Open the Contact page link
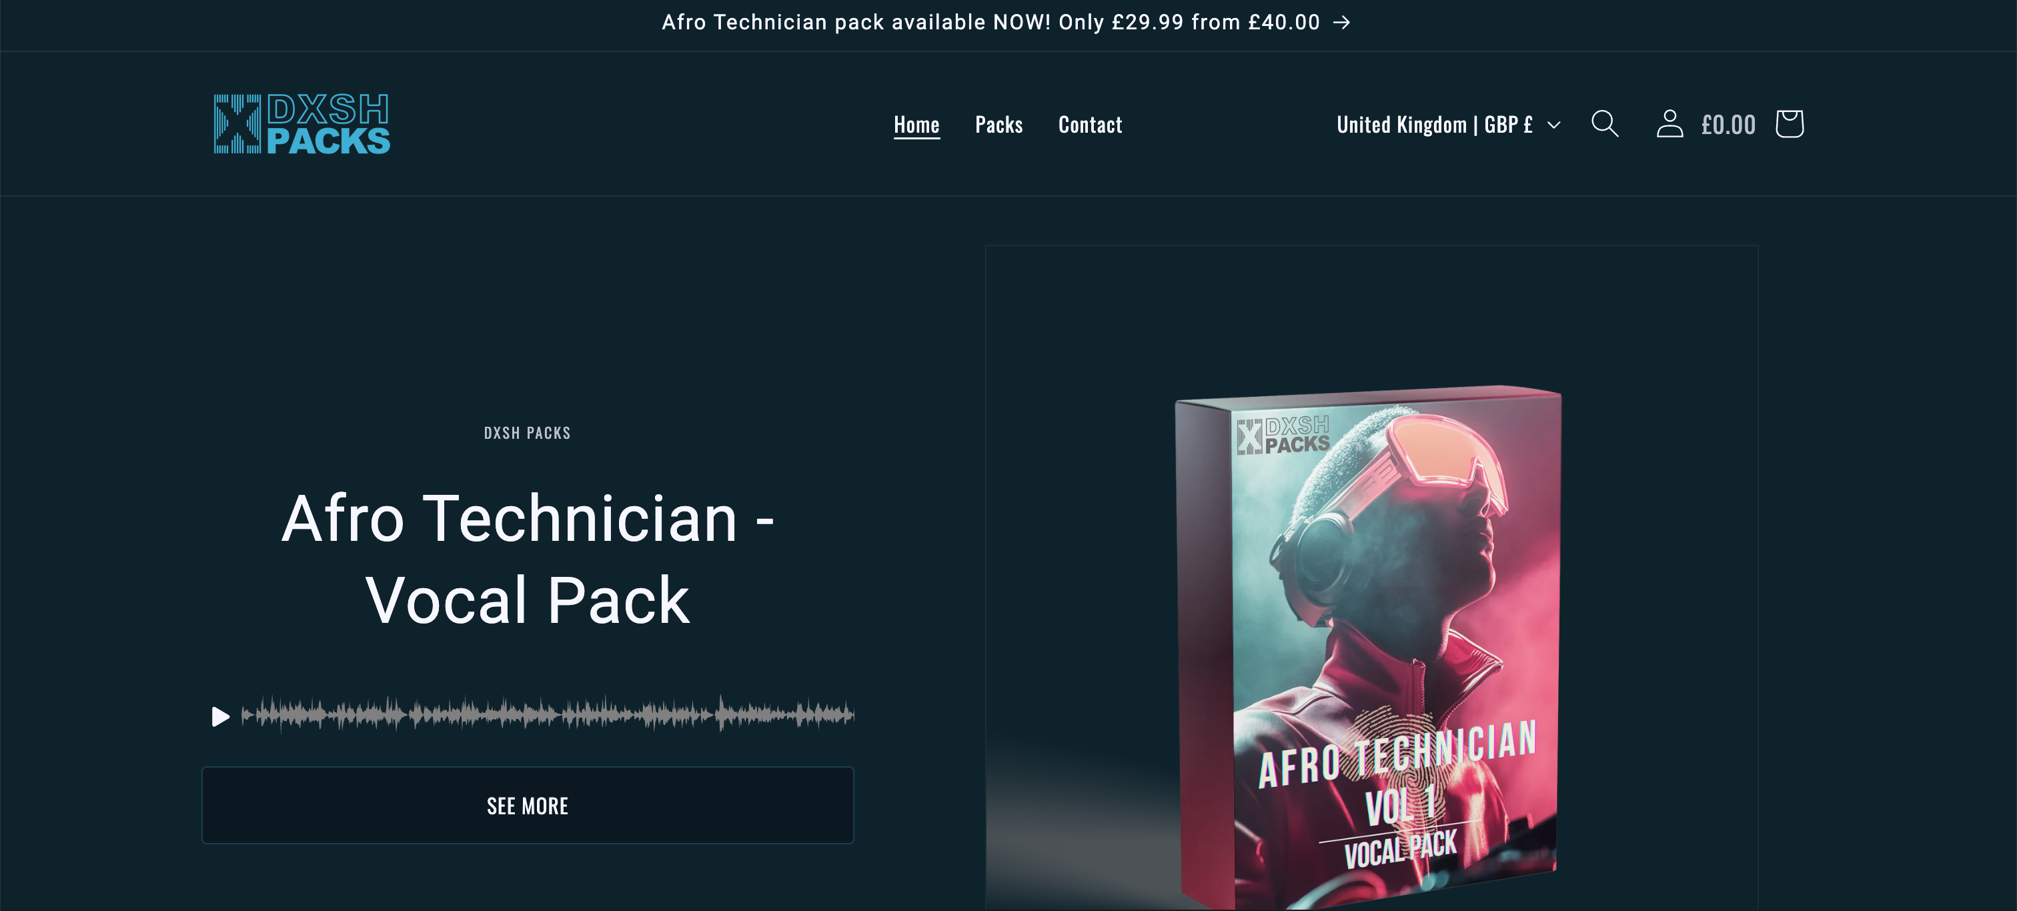Viewport: 2017px width, 911px height. (x=1090, y=125)
